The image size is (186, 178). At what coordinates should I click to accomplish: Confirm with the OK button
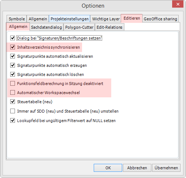pos(108,168)
